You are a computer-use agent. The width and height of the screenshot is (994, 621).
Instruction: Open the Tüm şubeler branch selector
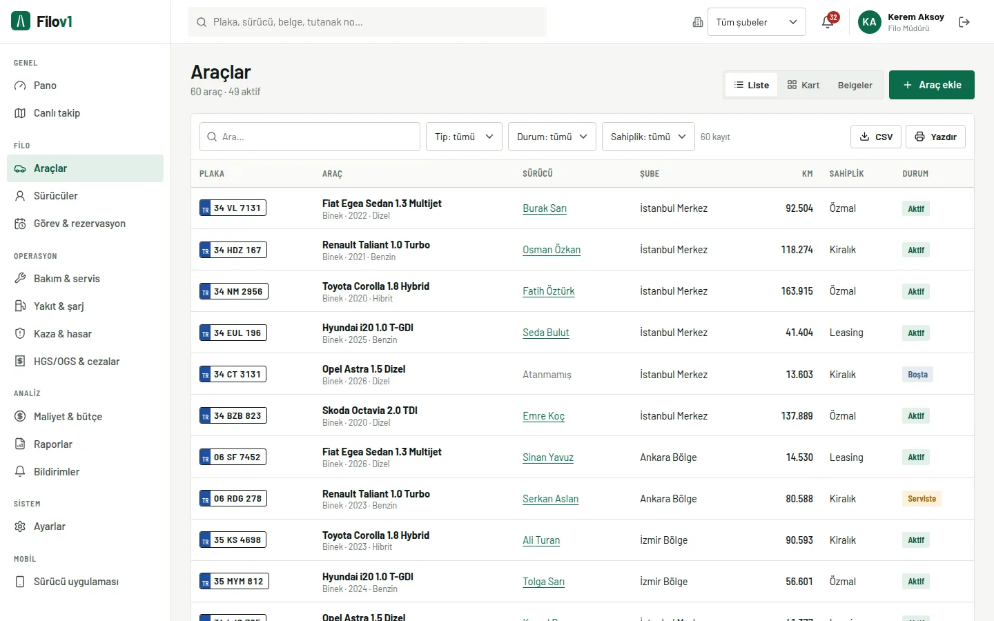coord(757,22)
